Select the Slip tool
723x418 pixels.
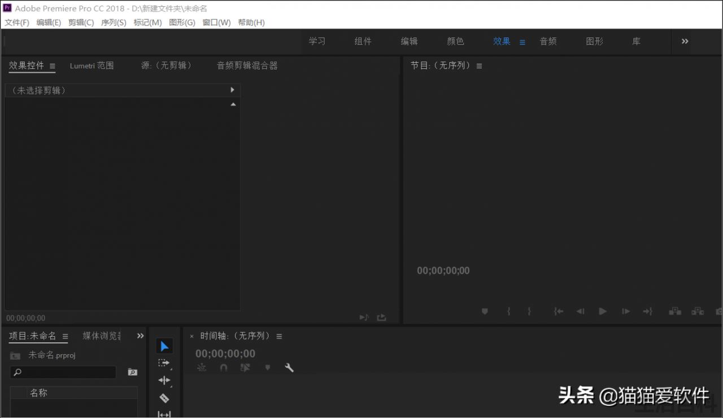(164, 414)
